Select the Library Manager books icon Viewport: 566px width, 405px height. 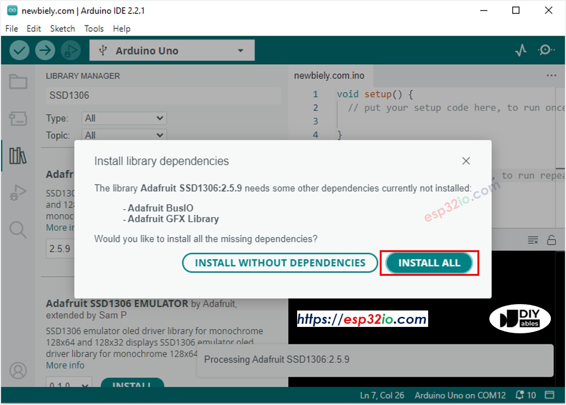coord(18,156)
